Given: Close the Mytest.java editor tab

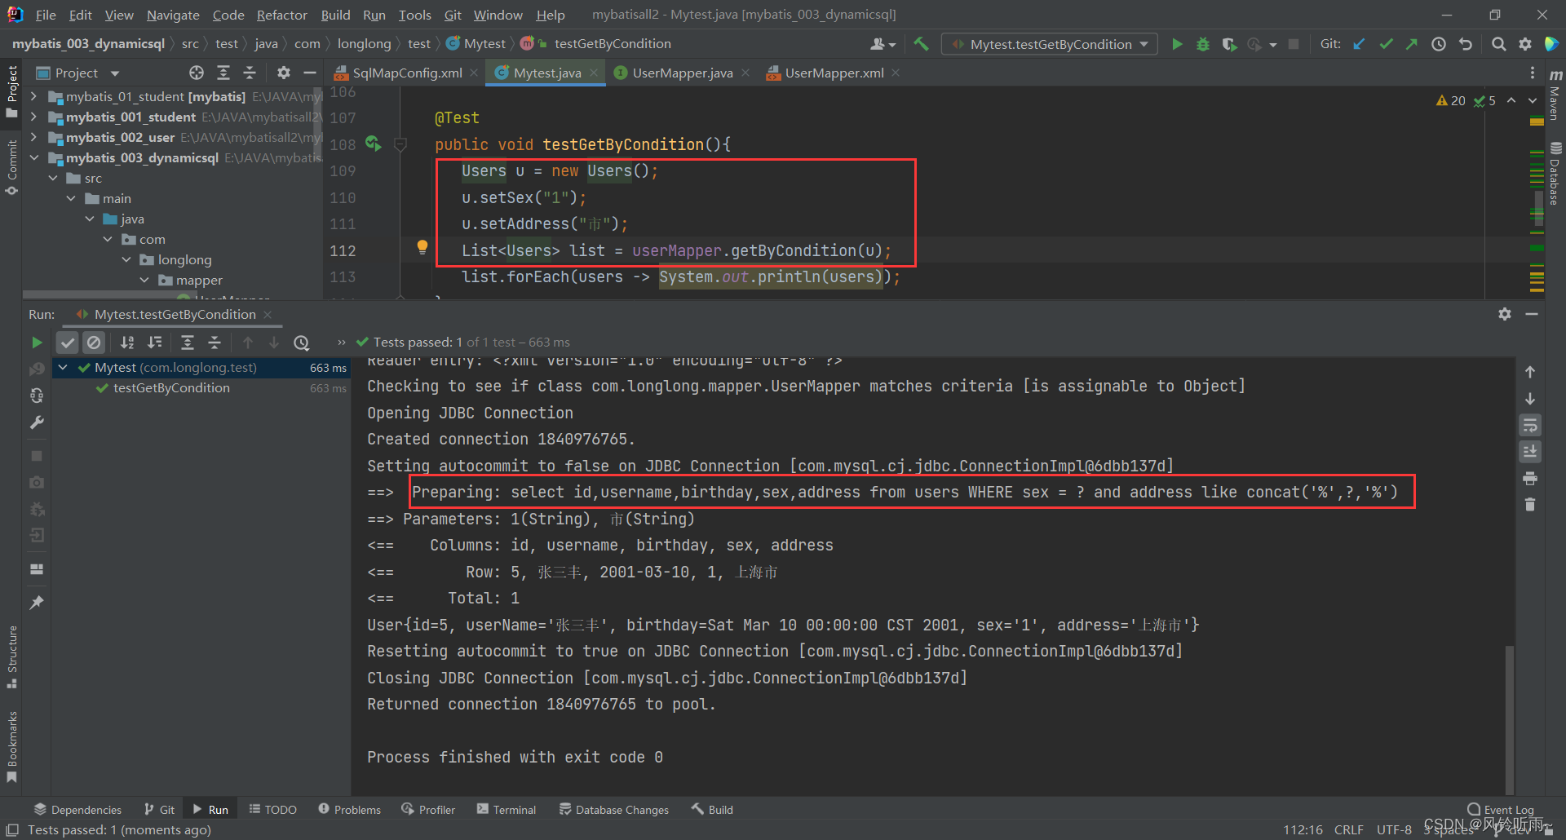Looking at the screenshot, I should [x=594, y=73].
